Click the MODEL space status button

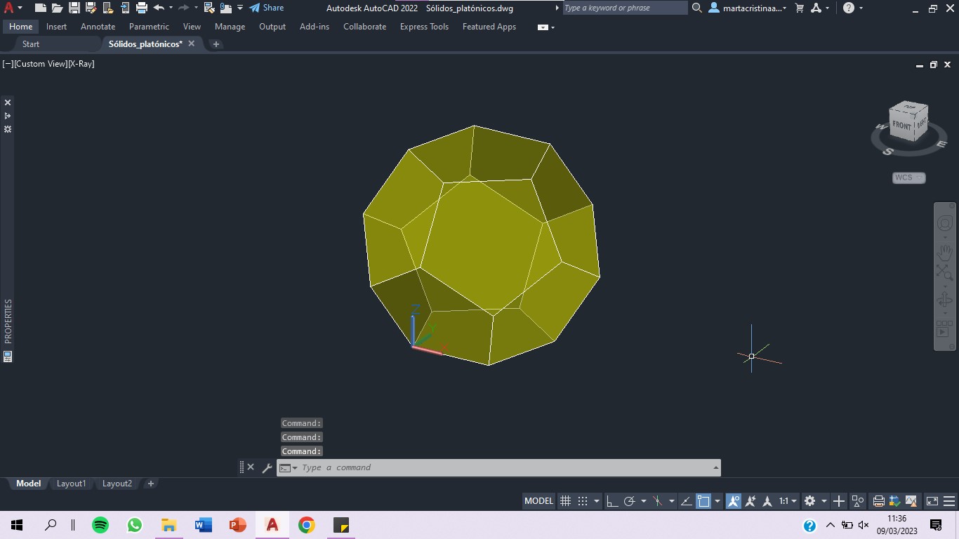[539, 501]
